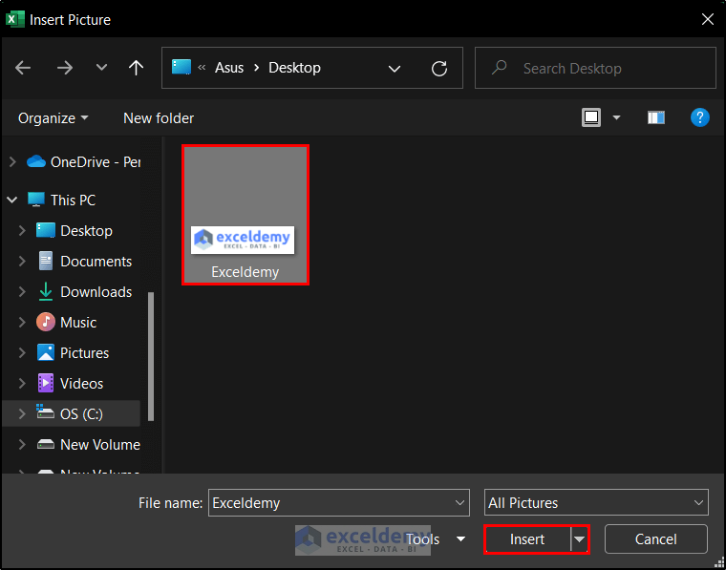Expand the Desktop tree node
This screenshot has width=726, height=570.
click(22, 230)
